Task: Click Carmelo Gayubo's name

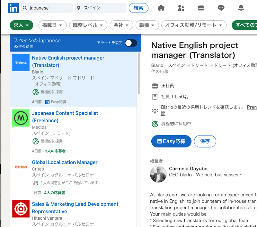Action: coord(188,169)
